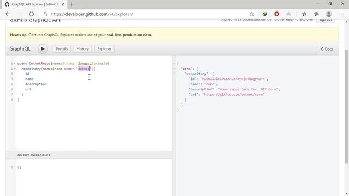Collapse repository fold arrow on line 2

pyautogui.click(x=15, y=69)
